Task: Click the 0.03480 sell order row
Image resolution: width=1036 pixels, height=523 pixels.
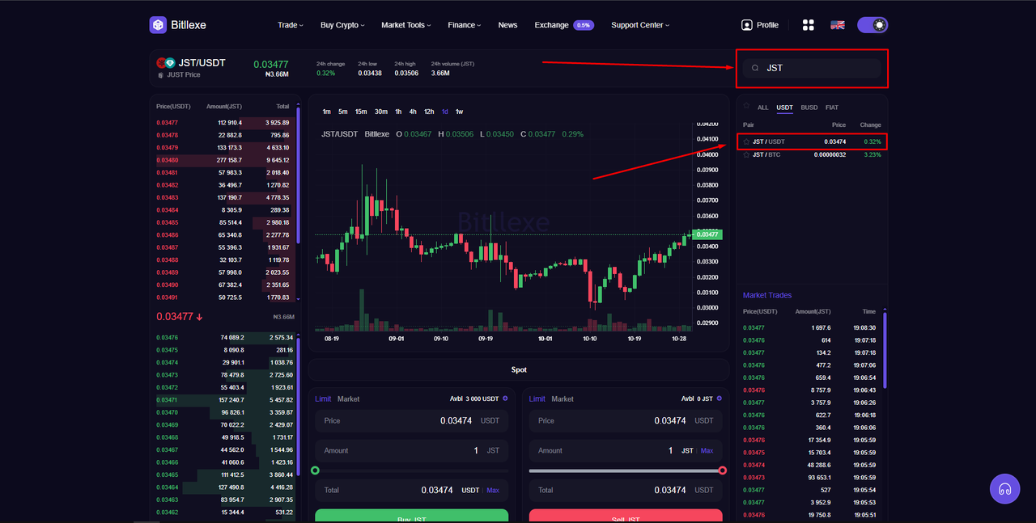Action: pos(225,160)
